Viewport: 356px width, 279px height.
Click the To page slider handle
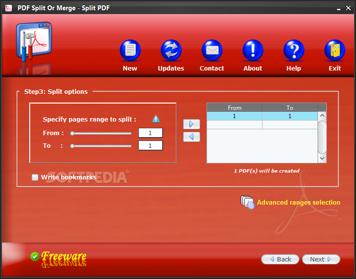72,146
